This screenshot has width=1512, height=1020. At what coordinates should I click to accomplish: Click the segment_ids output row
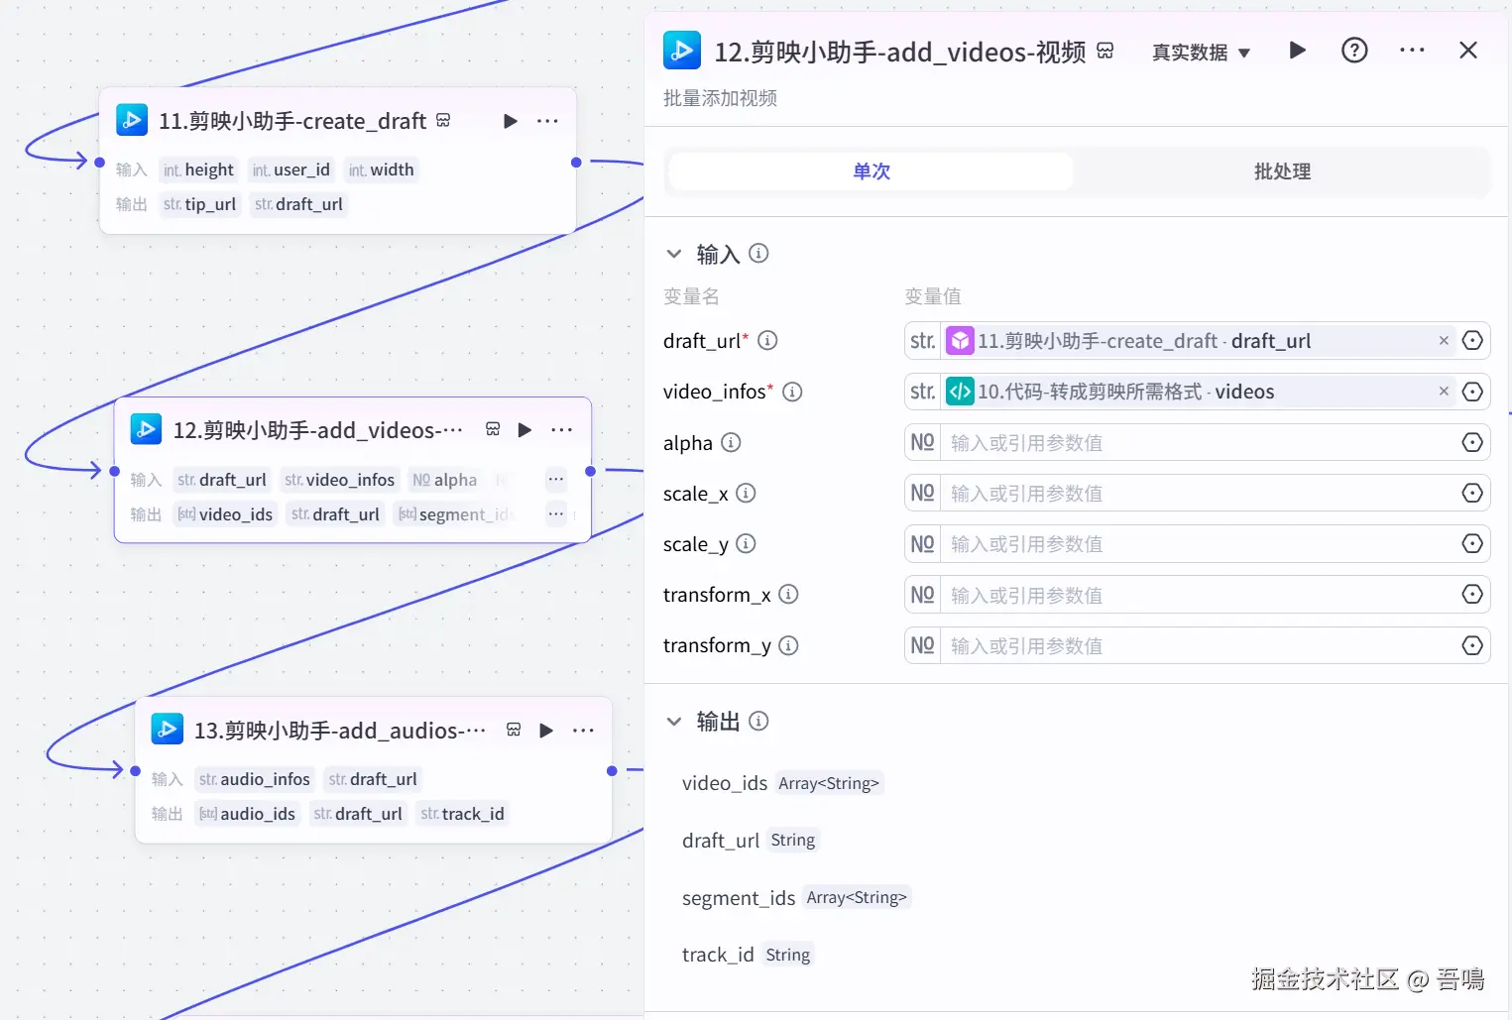796,897
